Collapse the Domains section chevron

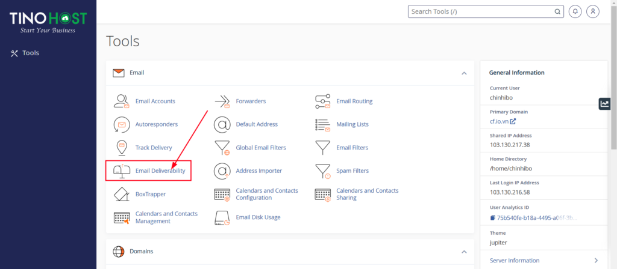click(464, 252)
